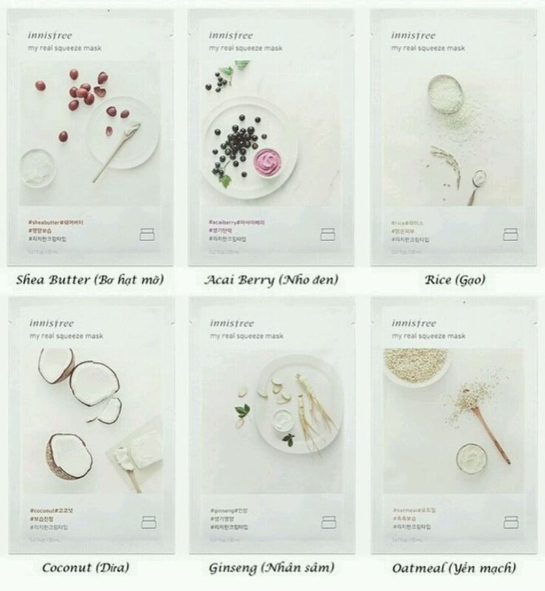Image resolution: width=545 pixels, height=591 pixels.
Task: Click the innisfree logo on Oatmeal pack
Action: (414, 323)
